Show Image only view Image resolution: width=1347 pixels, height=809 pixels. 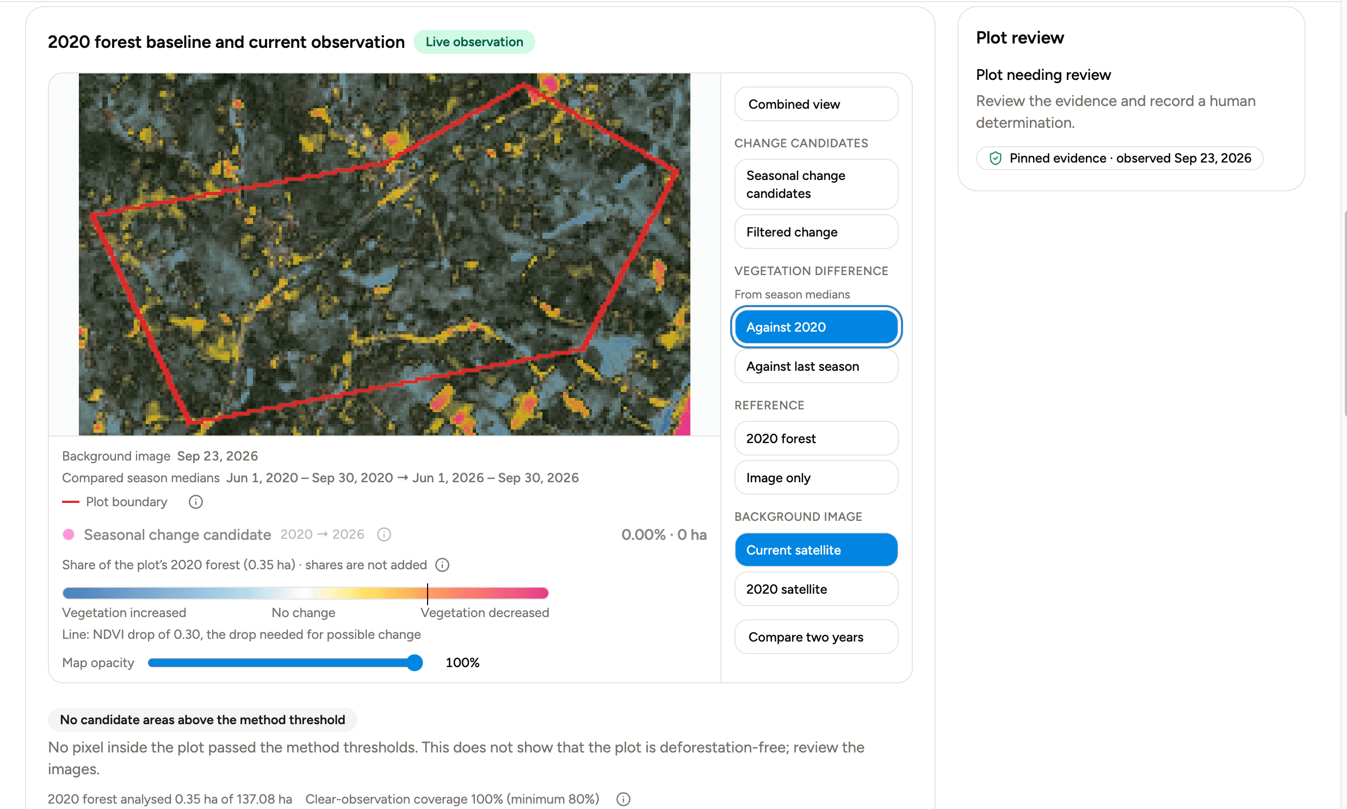pos(816,477)
